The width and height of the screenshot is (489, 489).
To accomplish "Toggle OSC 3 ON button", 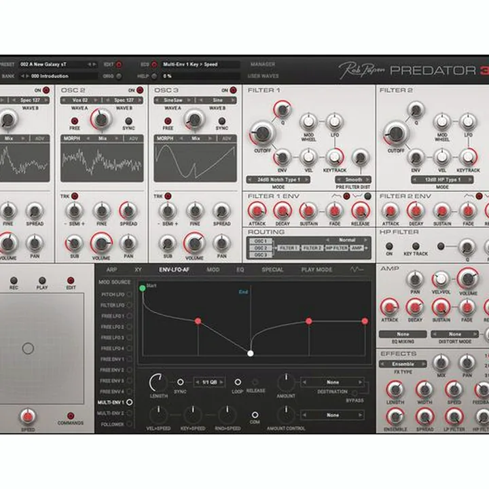I will click(x=233, y=90).
